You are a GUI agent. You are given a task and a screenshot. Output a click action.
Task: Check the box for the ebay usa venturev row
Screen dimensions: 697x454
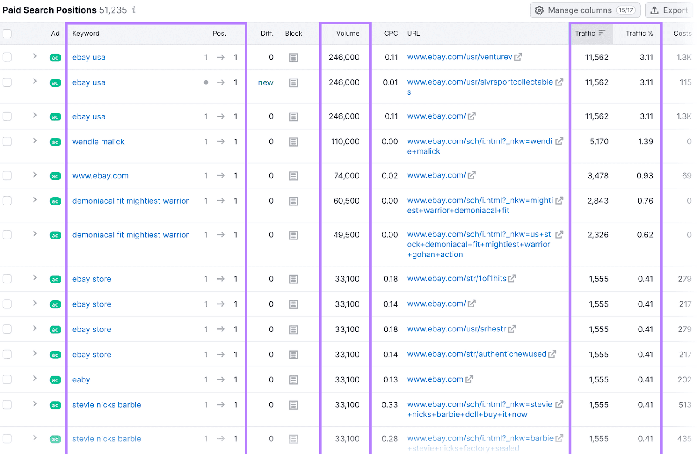(x=7, y=57)
